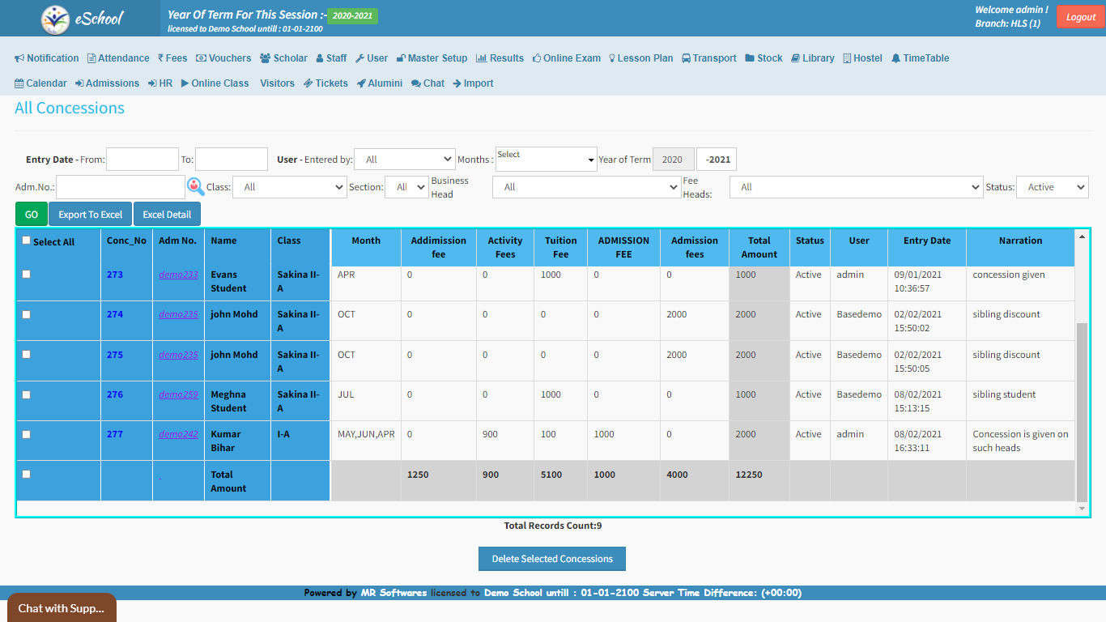
Task: Open the Master Setup menu
Action: 431,58
